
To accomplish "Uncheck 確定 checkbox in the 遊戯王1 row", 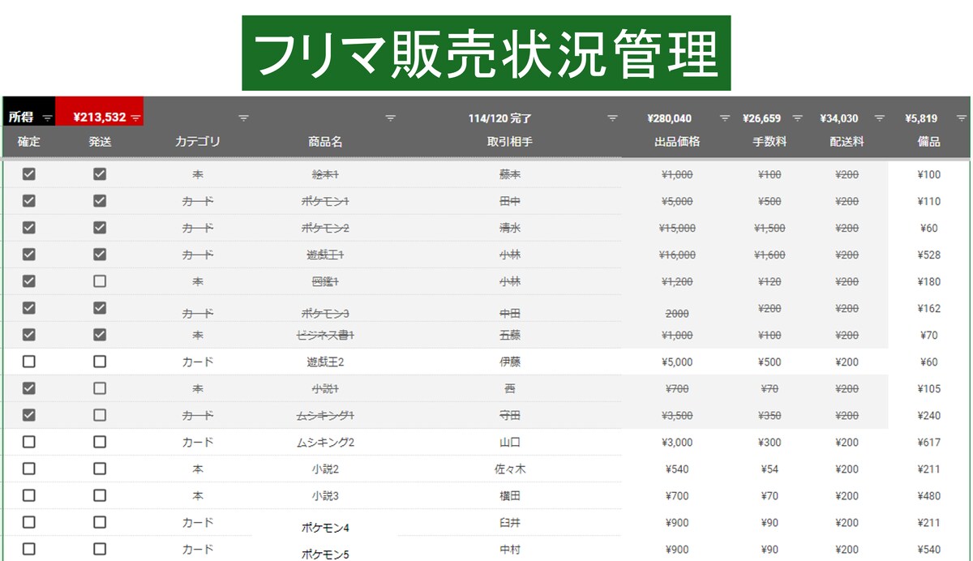I will pos(29,254).
